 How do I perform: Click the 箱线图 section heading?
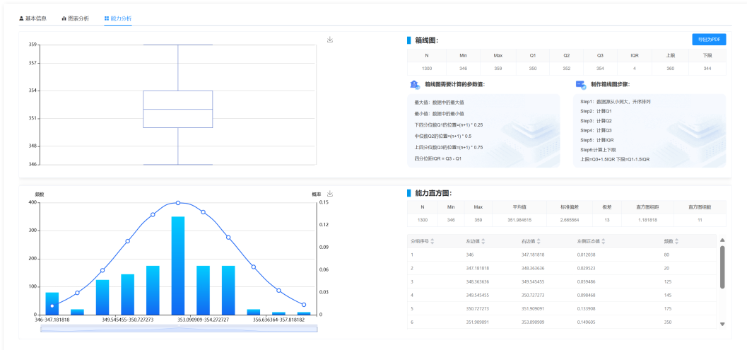click(426, 40)
